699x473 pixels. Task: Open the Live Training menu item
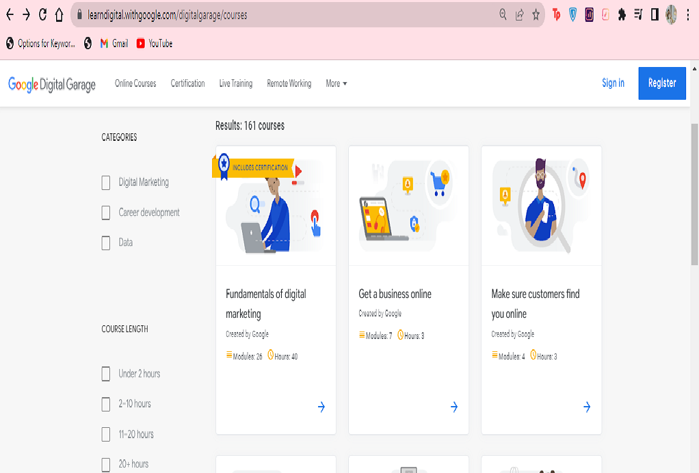coord(236,83)
